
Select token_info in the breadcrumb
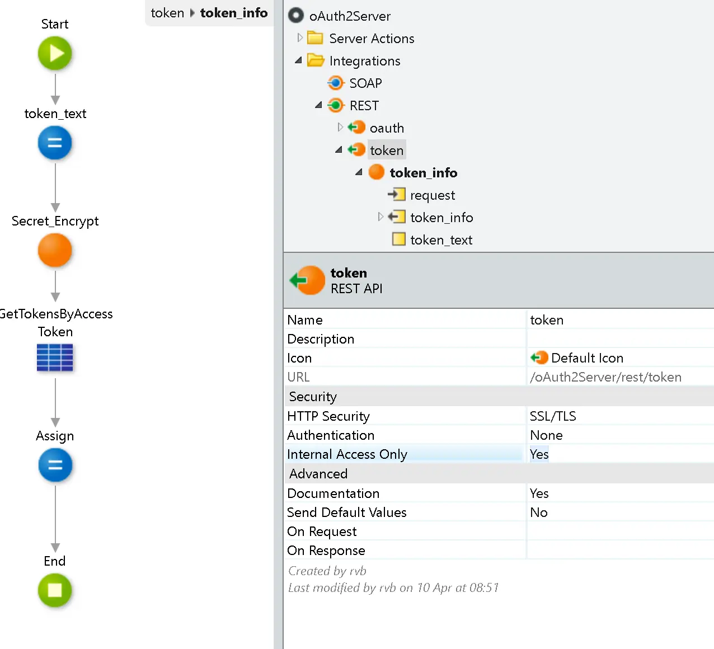[x=233, y=12]
